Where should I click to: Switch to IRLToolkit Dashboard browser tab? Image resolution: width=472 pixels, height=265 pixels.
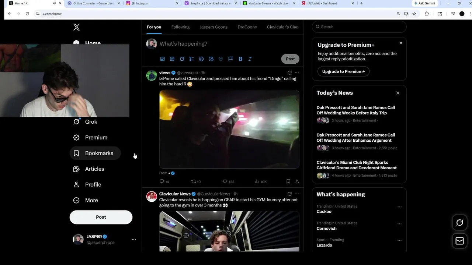pyautogui.click(x=327, y=3)
